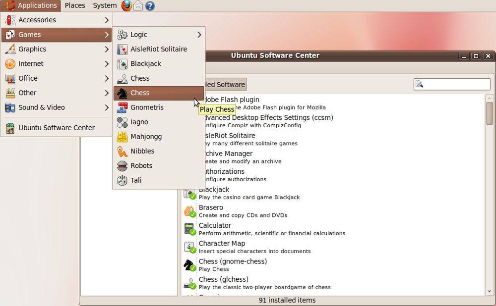
Task: Launch the highlighted Chess menu entry
Action: 159,93
